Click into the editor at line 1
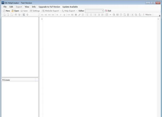Screen dimensions: 162x117 pos(100,19)
